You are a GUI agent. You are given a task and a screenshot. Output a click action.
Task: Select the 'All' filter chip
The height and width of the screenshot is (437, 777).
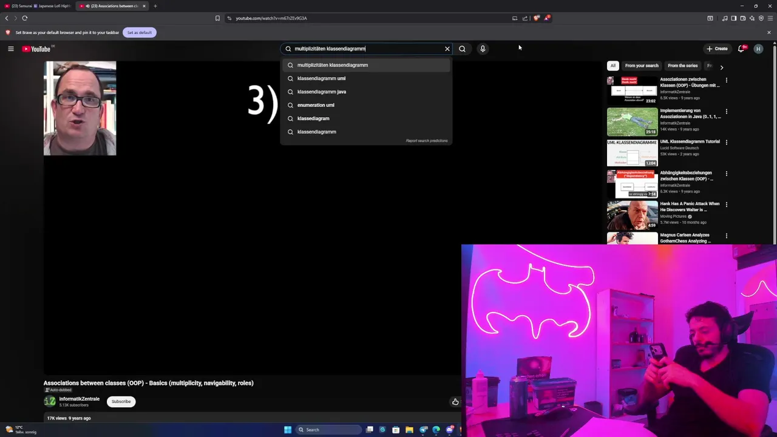coord(613,66)
